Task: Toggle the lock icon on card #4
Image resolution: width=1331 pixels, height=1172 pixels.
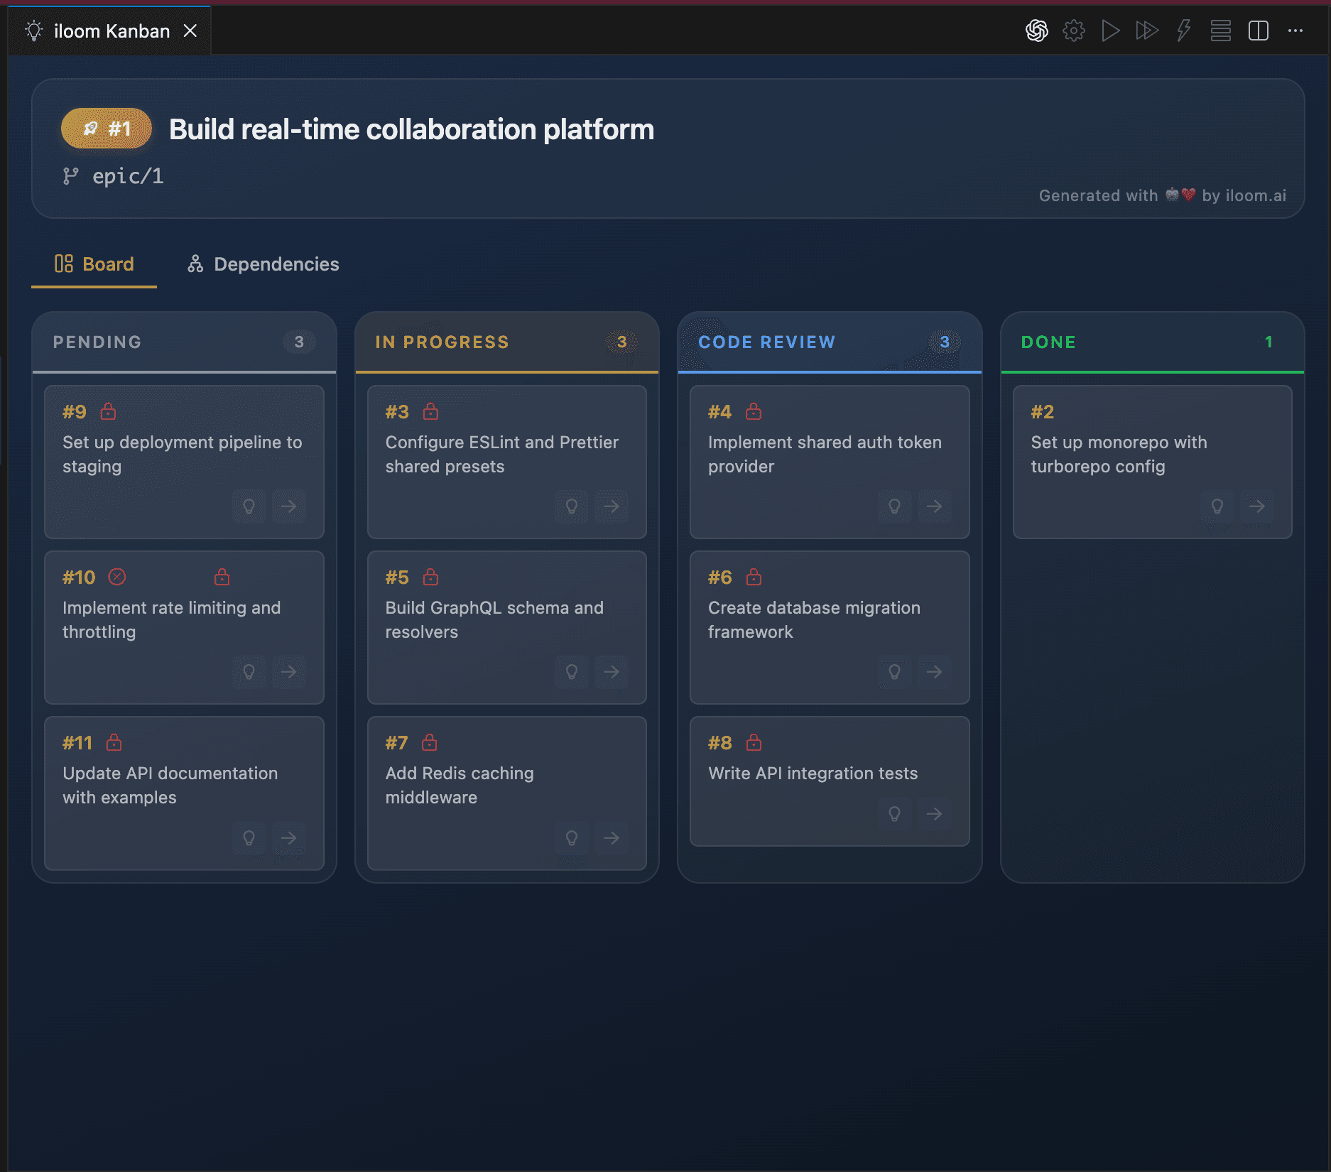Action: pyautogui.click(x=752, y=411)
